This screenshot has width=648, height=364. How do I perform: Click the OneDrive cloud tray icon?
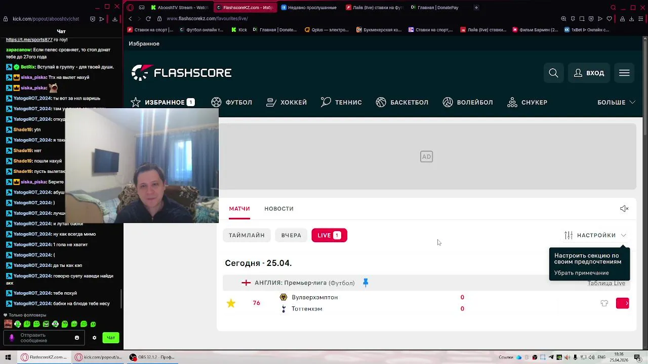click(x=518, y=357)
